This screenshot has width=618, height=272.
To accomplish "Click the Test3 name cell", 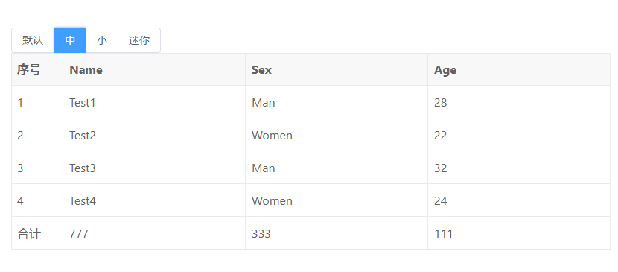I will click(154, 168).
